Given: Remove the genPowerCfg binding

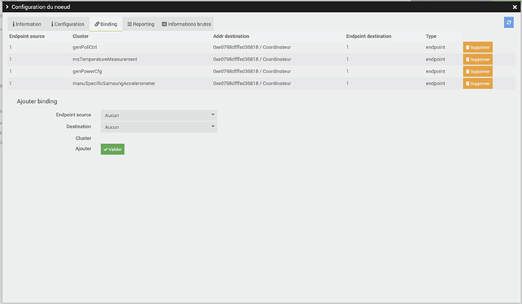Looking at the screenshot, I should tap(477, 72).
